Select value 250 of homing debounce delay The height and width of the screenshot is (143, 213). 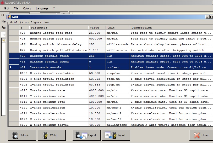tap(97, 44)
